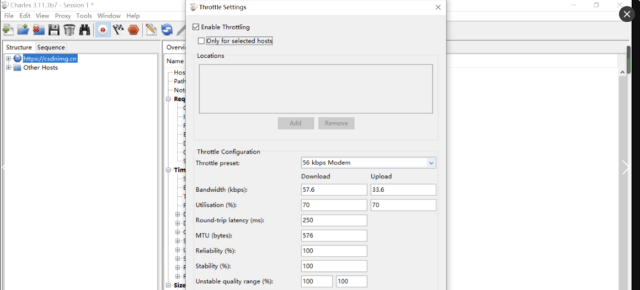Toggle throttling via the checkered flag icon
Image resolution: width=640 pixels, height=290 pixels.
pos(118,30)
